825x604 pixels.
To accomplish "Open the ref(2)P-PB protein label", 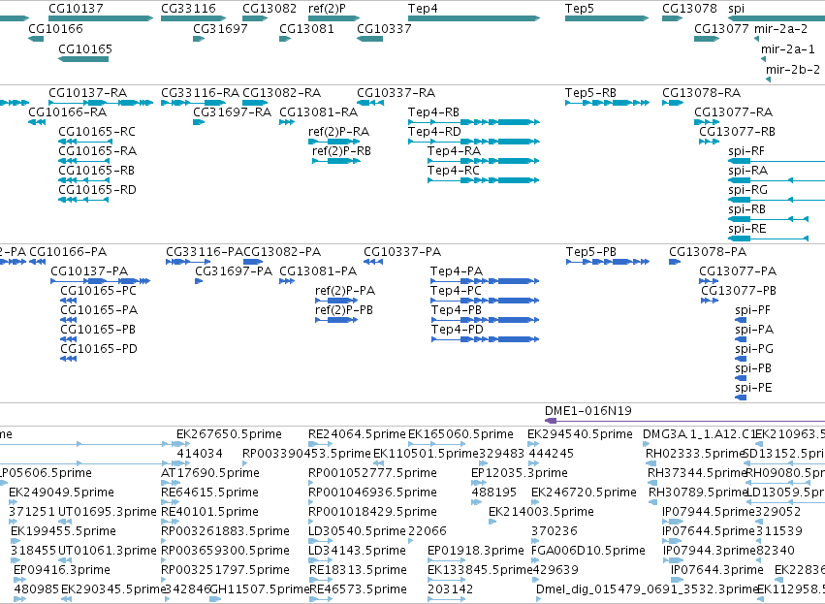I will point(344,310).
